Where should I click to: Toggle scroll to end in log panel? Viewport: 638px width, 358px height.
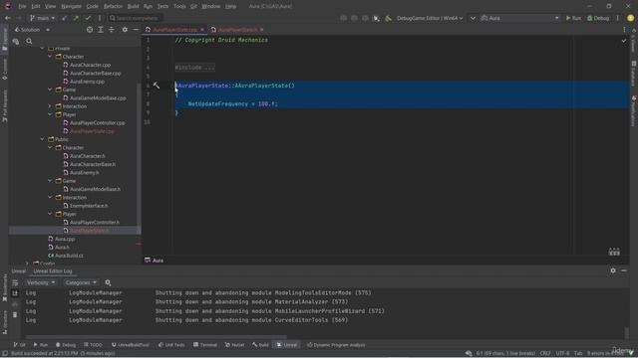(15, 293)
